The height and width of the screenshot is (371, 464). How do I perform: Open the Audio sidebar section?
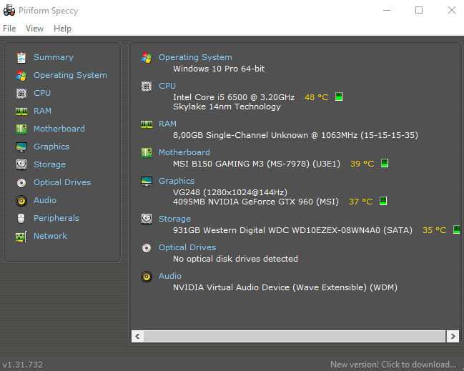(45, 200)
